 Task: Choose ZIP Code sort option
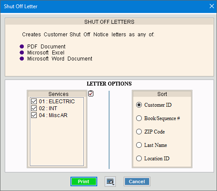[139, 132]
